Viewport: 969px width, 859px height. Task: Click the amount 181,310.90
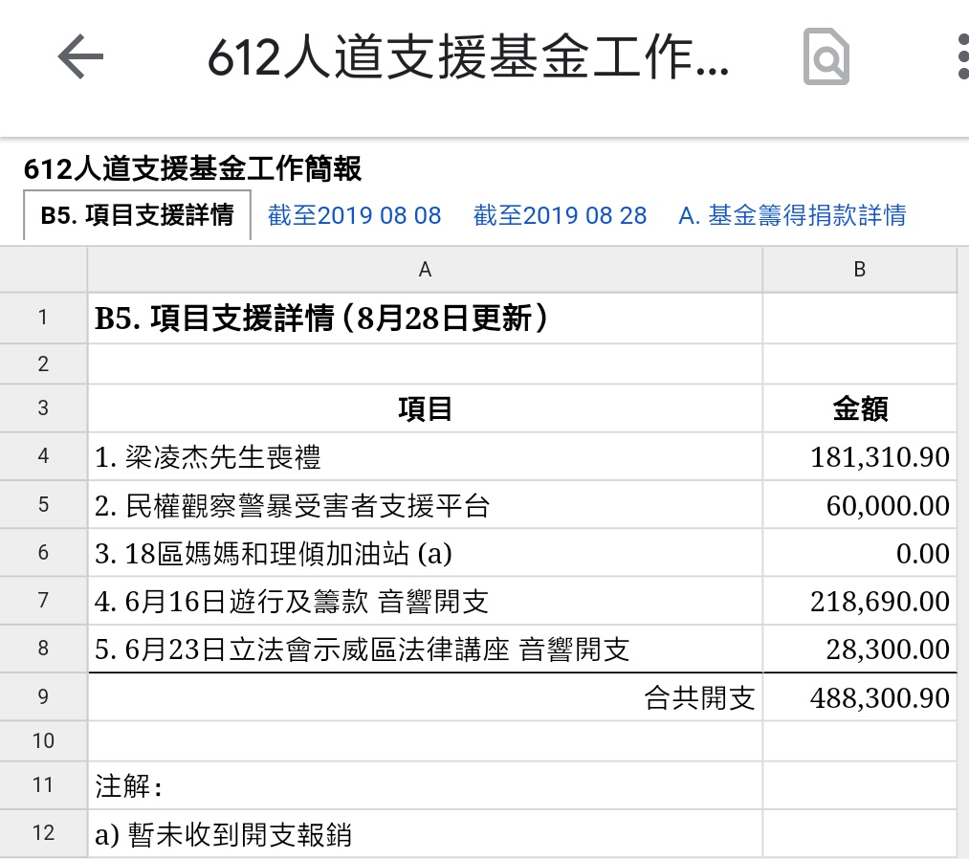click(x=860, y=456)
